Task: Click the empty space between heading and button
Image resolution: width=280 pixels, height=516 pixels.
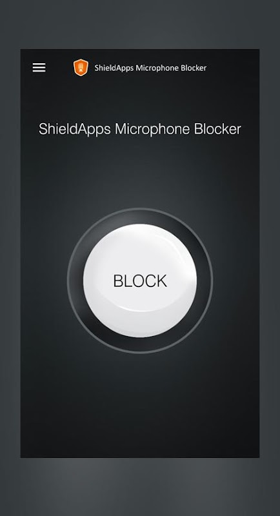Action: click(140, 171)
